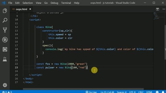Open the Help menu
The width and height of the screenshot is (166, 93).
[77, 3]
